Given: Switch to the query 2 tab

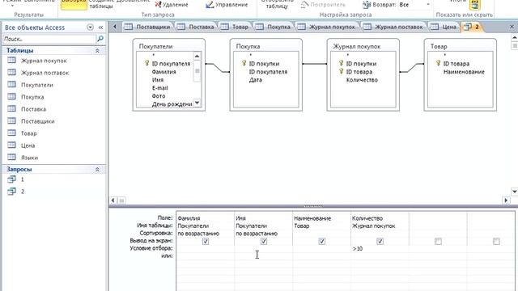Looking at the screenshot, I should [472, 27].
